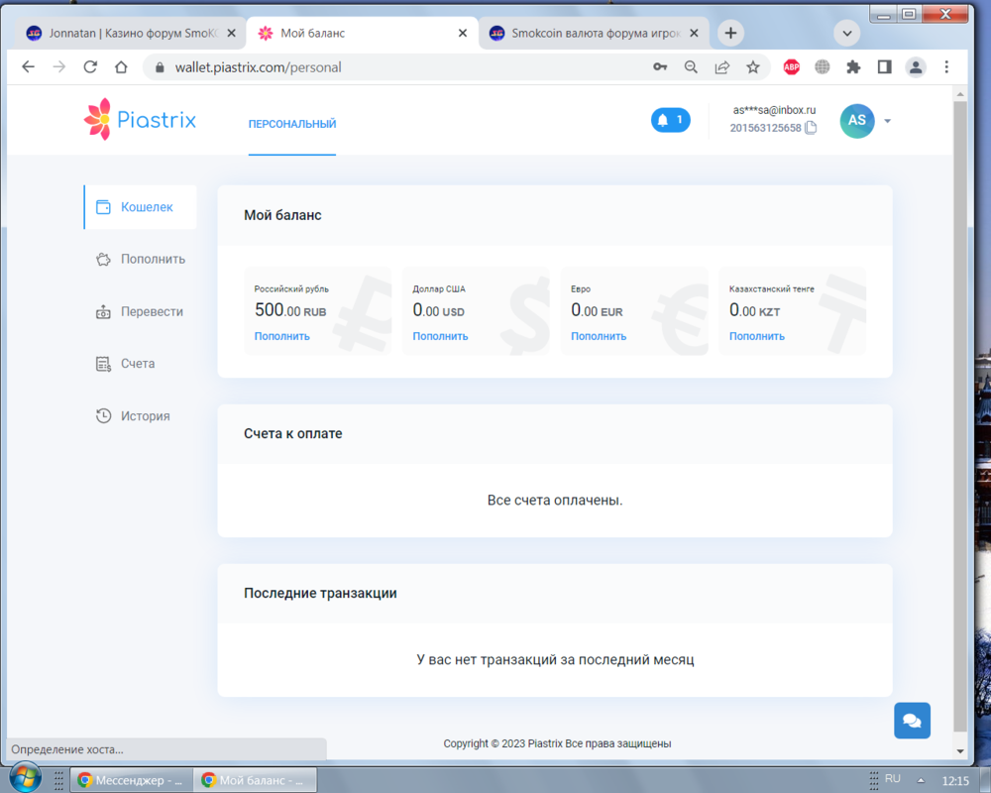
Task: Click Пополнить under Российский рубль
Action: (x=281, y=336)
